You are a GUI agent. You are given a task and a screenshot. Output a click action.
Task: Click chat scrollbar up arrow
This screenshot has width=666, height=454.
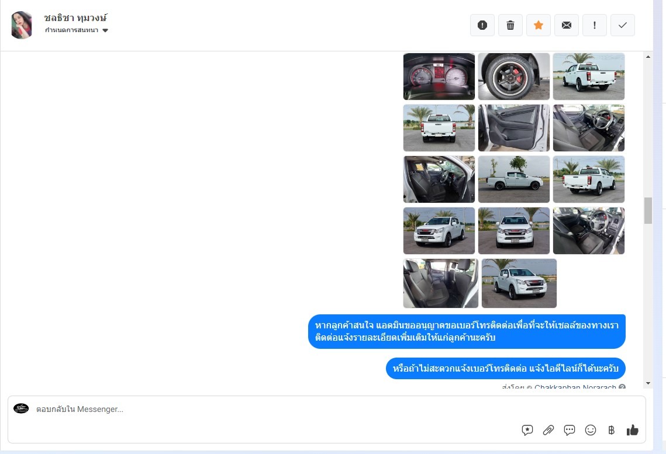[648, 57]
